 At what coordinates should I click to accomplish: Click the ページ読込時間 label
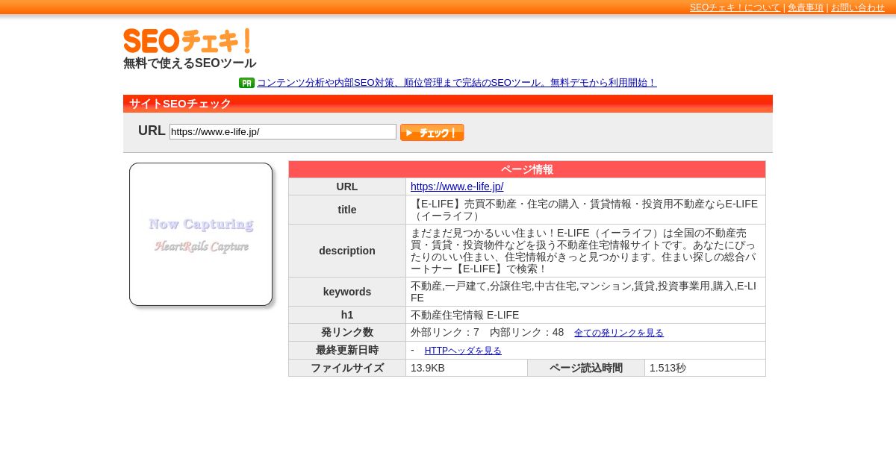(x=586, y=368)
